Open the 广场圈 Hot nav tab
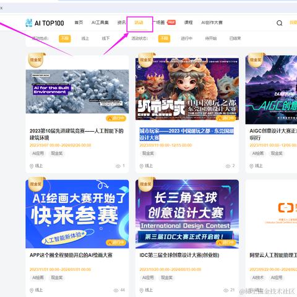Viewport: 297px width, 297px height. tap(165, 22)
